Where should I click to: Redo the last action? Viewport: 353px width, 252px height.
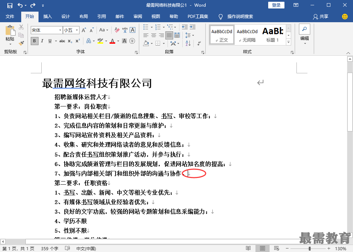(x=33, y=5)
